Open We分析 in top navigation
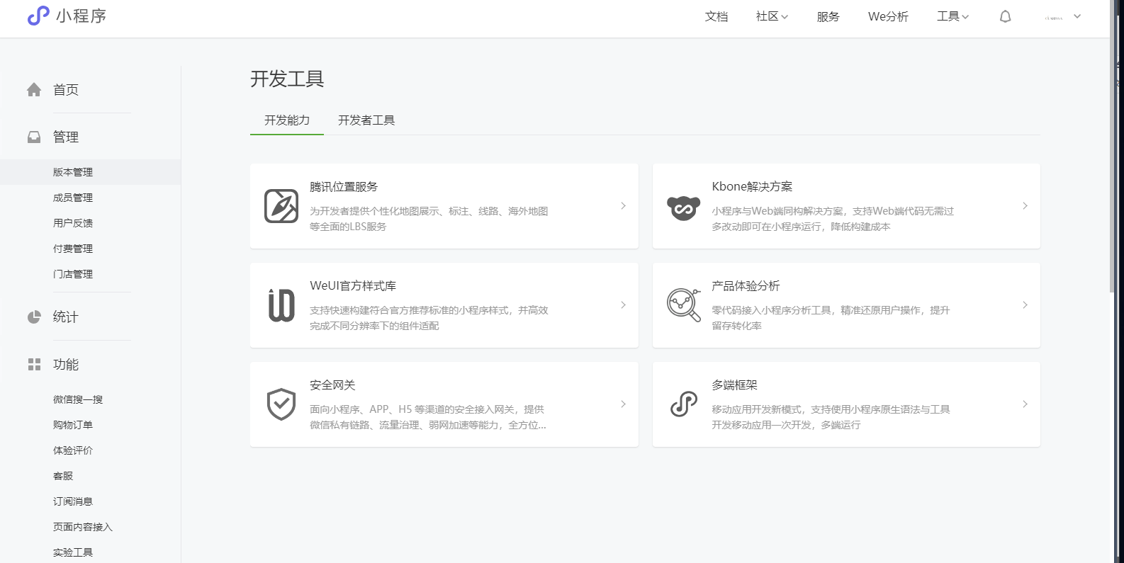The image size is (1124, 563). point(888,16)
